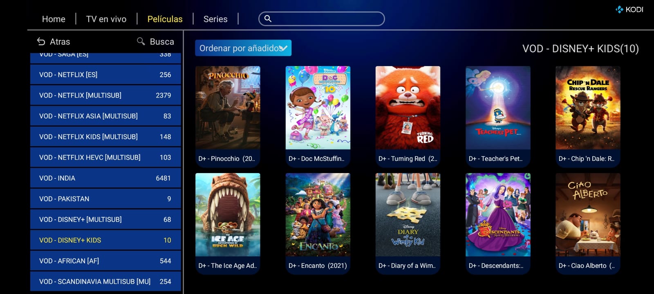
Task: Click the Diary of a Wimpy Kid title
Action: click(x=407, y=265)
